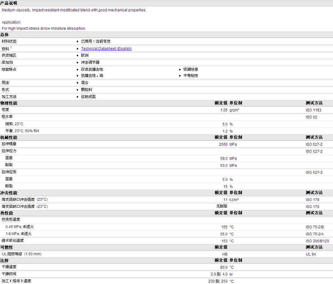Select the feature 中等粘性
The image size is (333, 284).
[x=191, y=76]
